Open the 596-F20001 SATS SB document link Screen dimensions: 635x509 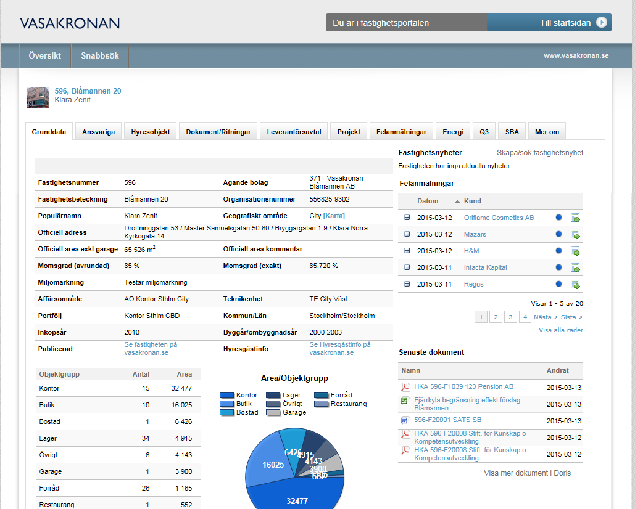pos(447,420)
